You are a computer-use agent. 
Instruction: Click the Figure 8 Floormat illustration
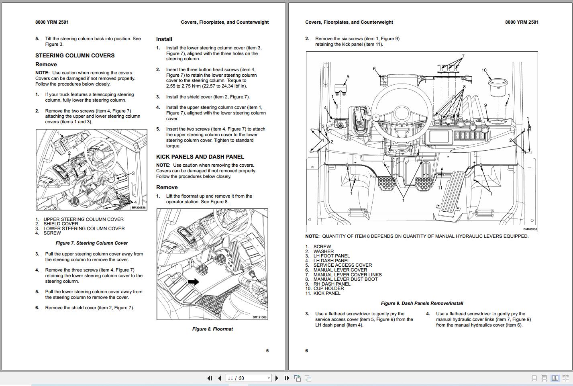(x=212, y=264)
